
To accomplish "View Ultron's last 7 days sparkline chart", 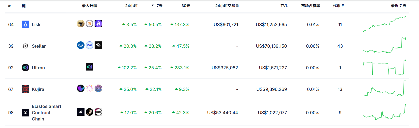I will [x=384, y=67].
